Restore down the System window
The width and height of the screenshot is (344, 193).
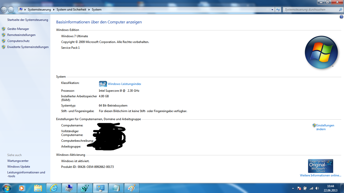(327, 2)
